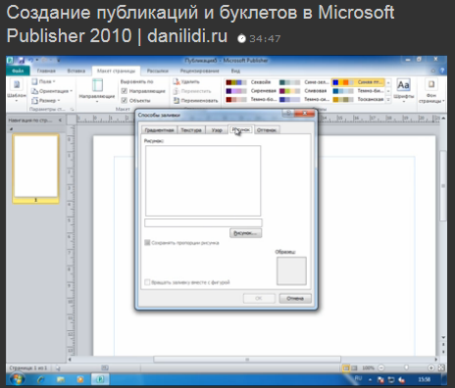Click the page 1 thumbnail in navigation
The image size is (455, 388).
tap(35, 169)
